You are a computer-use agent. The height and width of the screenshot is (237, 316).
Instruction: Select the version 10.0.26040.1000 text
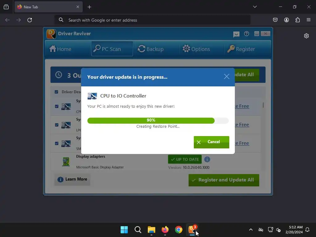[196, 168]
